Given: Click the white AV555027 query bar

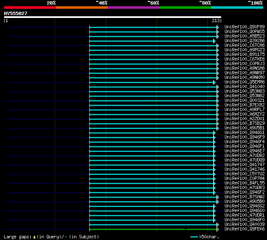Looking at the screenshot, I should (x=113, y=17).
